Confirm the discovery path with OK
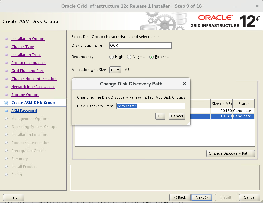This screenshot has width=263, height=203. (160, 116)
